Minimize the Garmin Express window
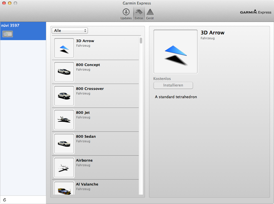Viewport: 274px width, 204px height. (10, 3)
